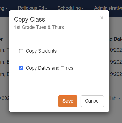The width and height of the screenshot is (122, 123).
Task: Expand the dropdown caret at far left of navbar
Action: click(x=6, y=8)
